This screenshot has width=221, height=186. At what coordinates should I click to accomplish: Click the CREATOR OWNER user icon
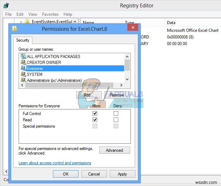click(x=24, y=62)
